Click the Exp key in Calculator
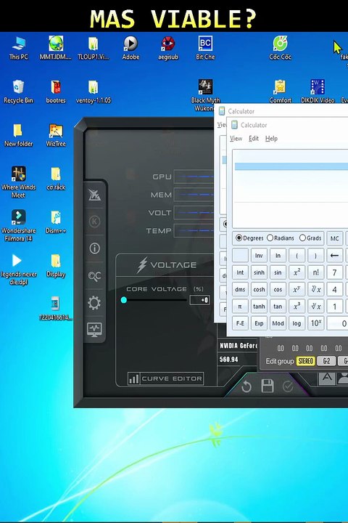 click(x=259, y=323)
